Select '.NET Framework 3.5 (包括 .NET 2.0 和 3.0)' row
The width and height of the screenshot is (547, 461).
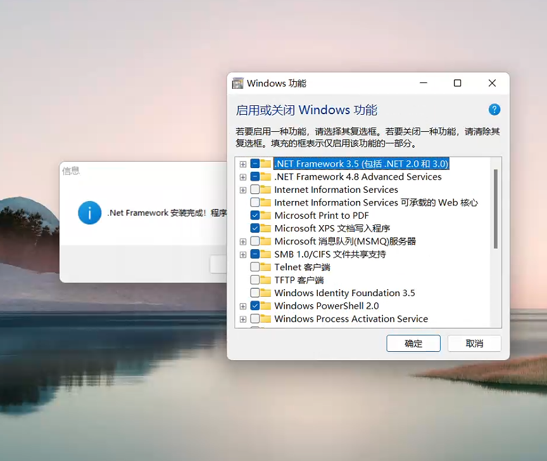(362, 164)
